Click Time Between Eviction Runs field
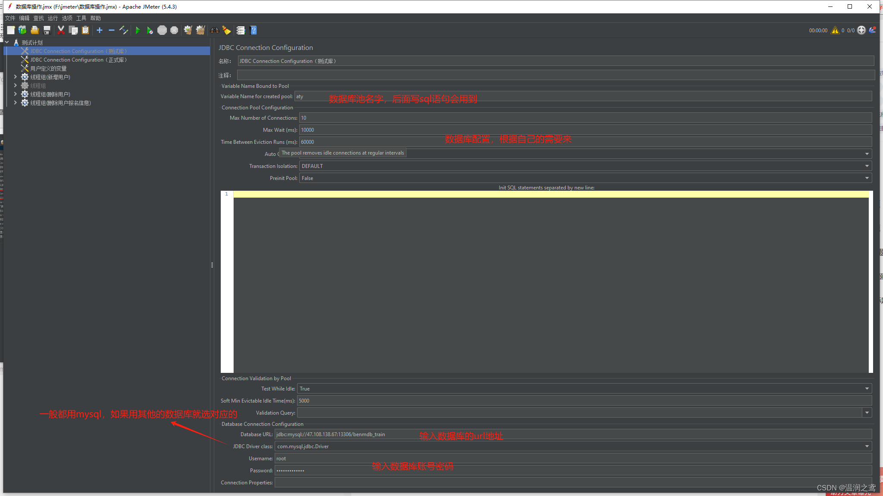Screen dimensions: 883x496 (586, 142)
